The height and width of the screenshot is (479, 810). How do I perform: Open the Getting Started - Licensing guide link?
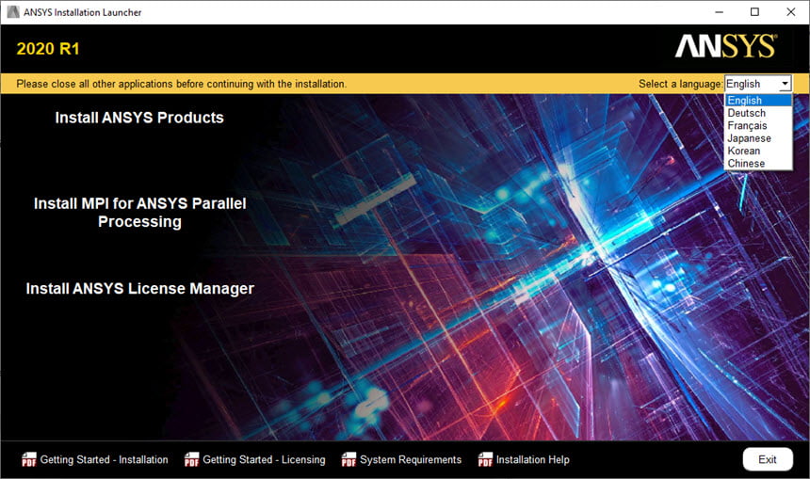[264, 459]
